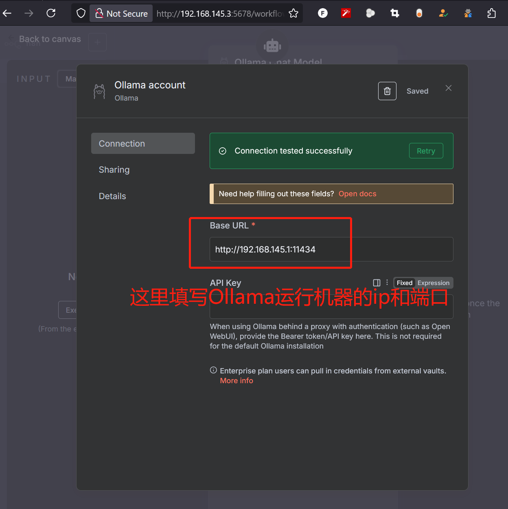
Task: Click the robot node icon on the canvas
Action: 272,46
